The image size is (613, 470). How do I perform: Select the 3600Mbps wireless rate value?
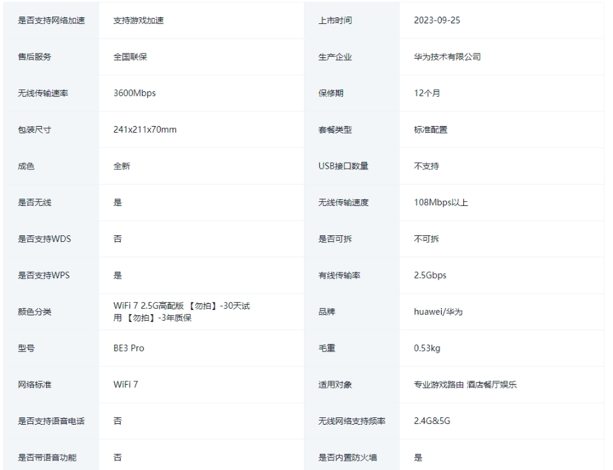pyautogui.click(x=135, y=93)
